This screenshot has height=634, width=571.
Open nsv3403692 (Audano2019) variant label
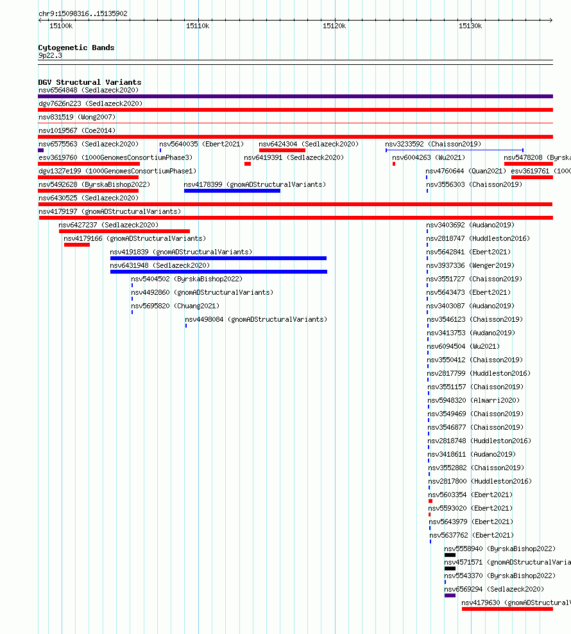coord(470,225)
